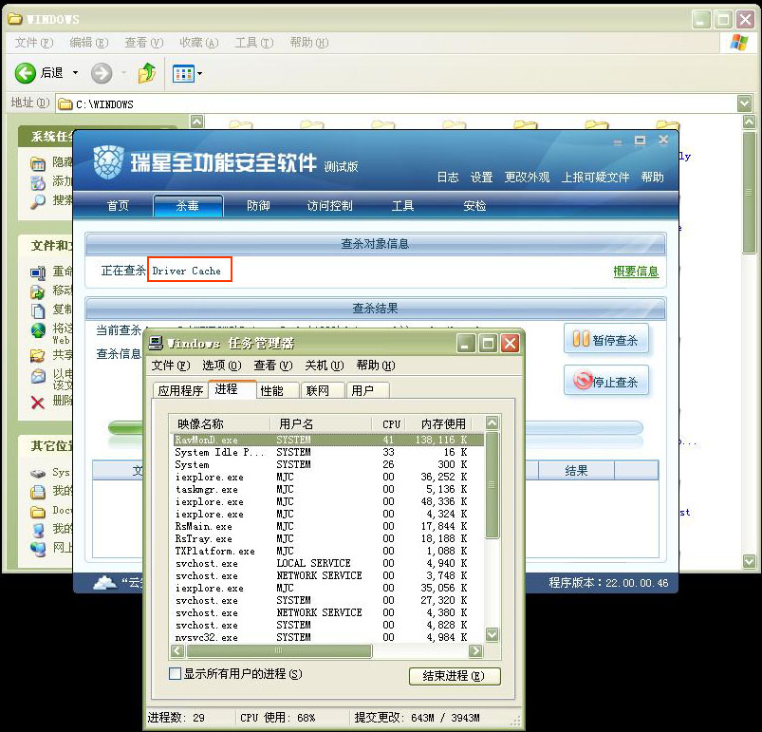Viewport: 762px width, 732px height.
Task: Click the C:\WINDOWS address field
Action: pyautogui.click(x=397, y=103)
